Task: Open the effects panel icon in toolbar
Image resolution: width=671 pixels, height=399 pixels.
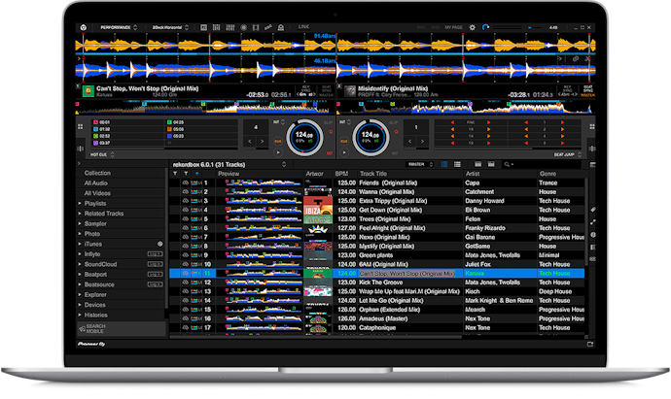Action: click(x=203, y=27)
